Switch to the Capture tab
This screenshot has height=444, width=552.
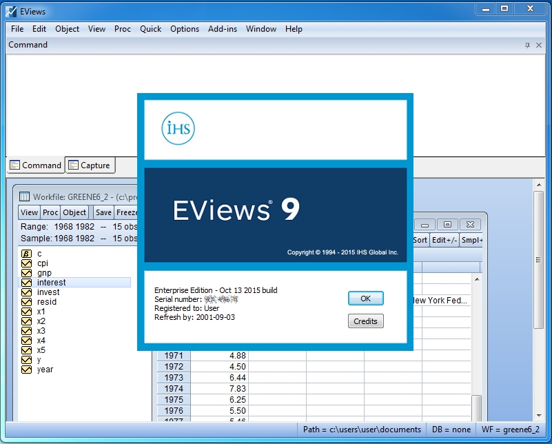[x=90, y=165]
